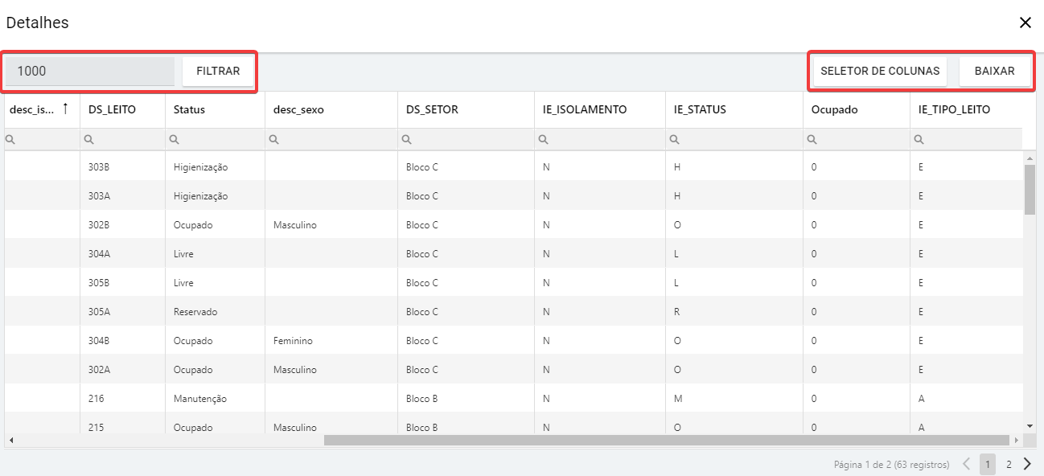The image size is (1044, 476).
Task: Click the Detalhes dialog title
Action: [38, 23]
